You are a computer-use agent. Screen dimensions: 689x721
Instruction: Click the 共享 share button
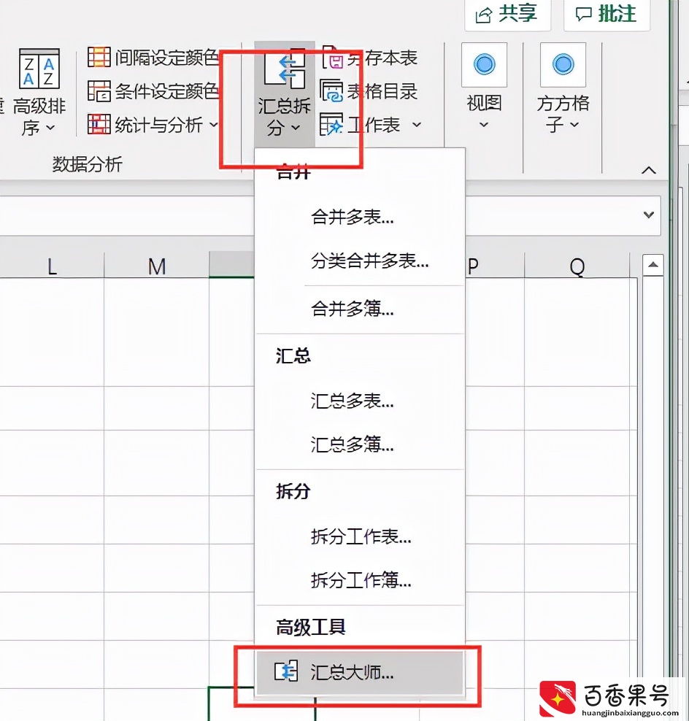(x=507, y=14)
